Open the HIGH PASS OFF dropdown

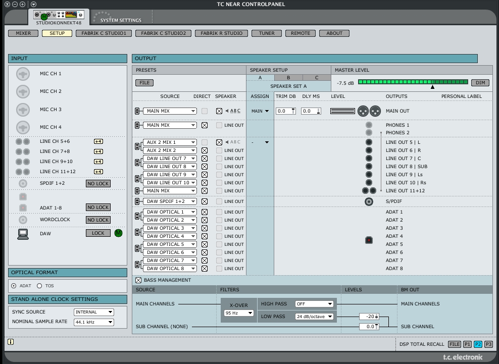point(314,304)
